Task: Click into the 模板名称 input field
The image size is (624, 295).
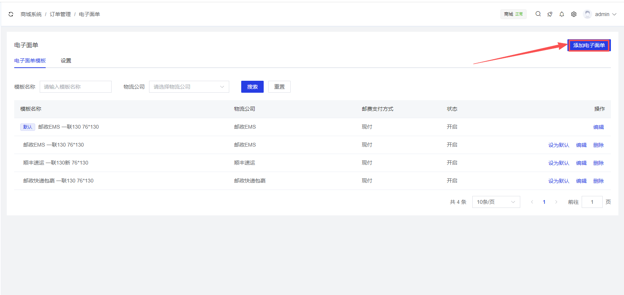Action: coord(76,87)
